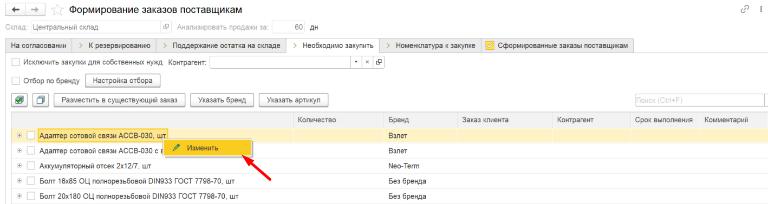Viewport: 768px width, 204px height.
Task: Click the Срок выполнения column header
Action: coord(665,120)
